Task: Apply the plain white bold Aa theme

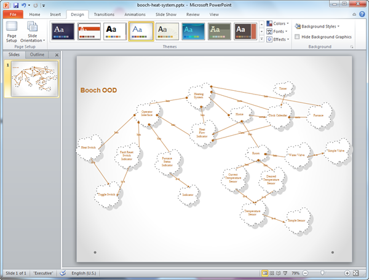Action: click(115, 31)
